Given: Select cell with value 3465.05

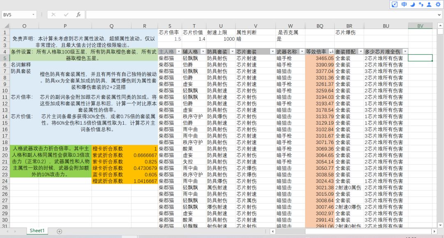Looking at the screenshot, I should pos(320,58).
